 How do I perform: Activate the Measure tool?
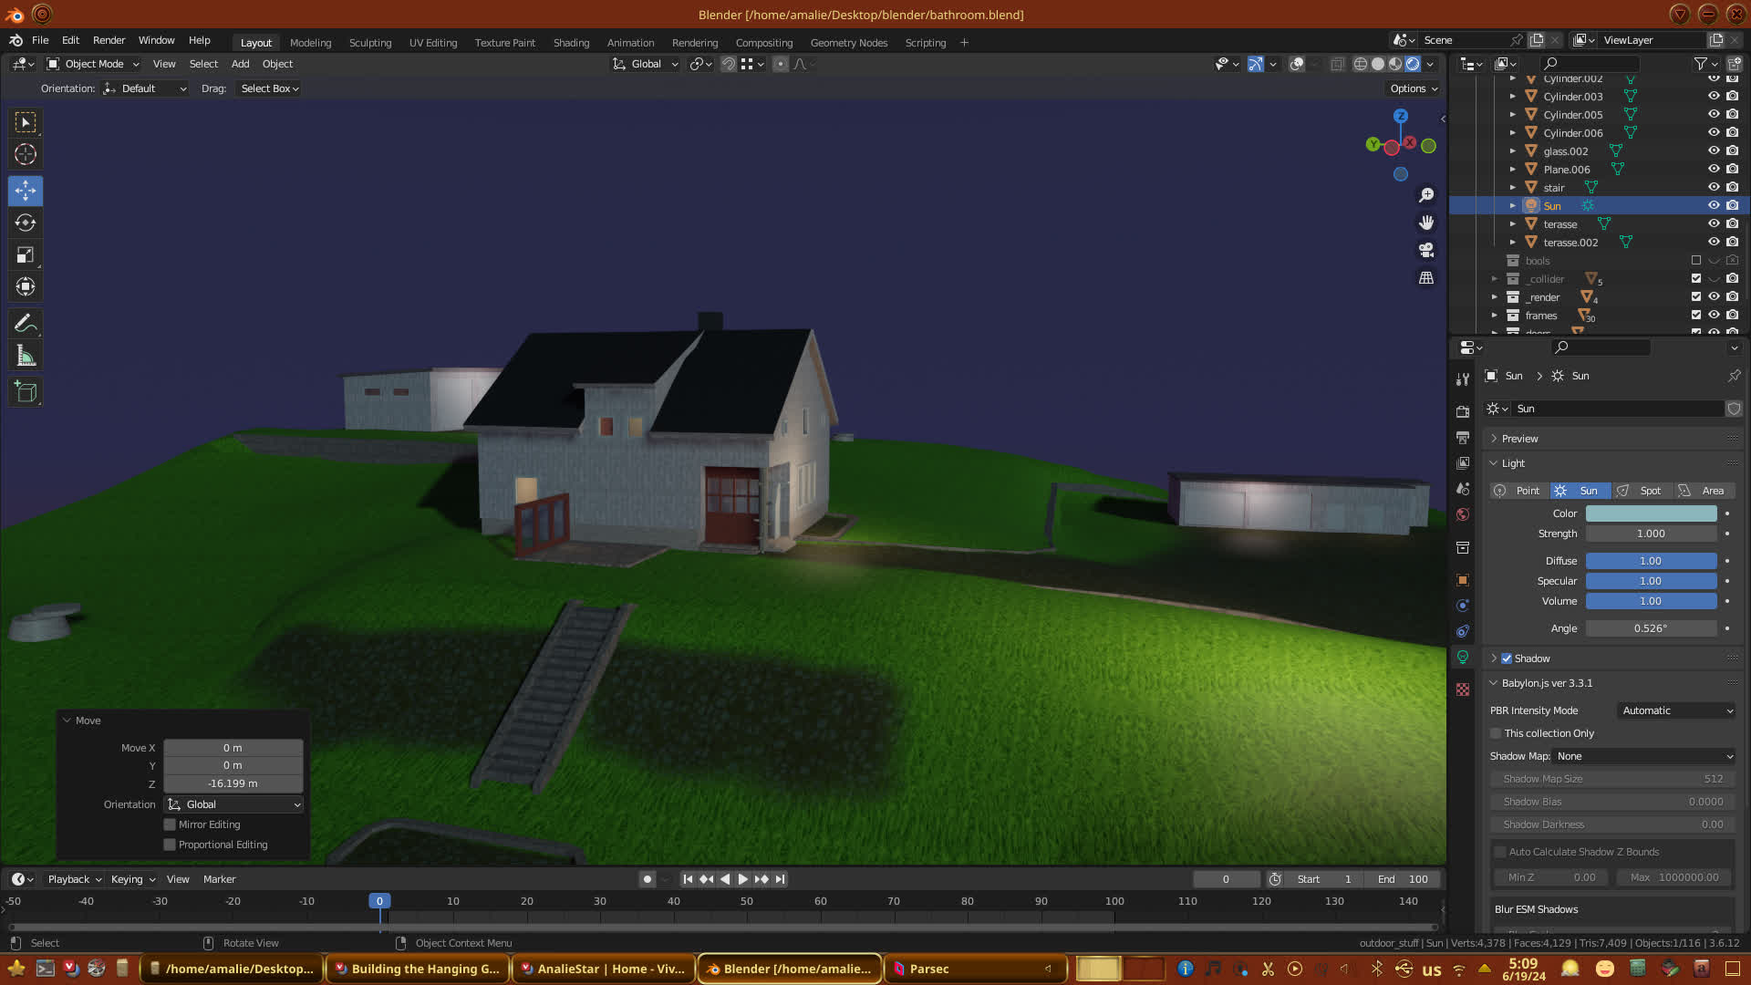[x=26, y=357]
